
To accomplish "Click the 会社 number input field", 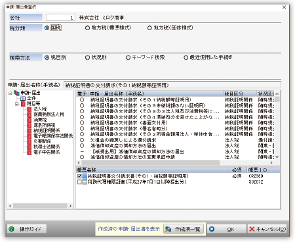I will (x=61, y=18).
